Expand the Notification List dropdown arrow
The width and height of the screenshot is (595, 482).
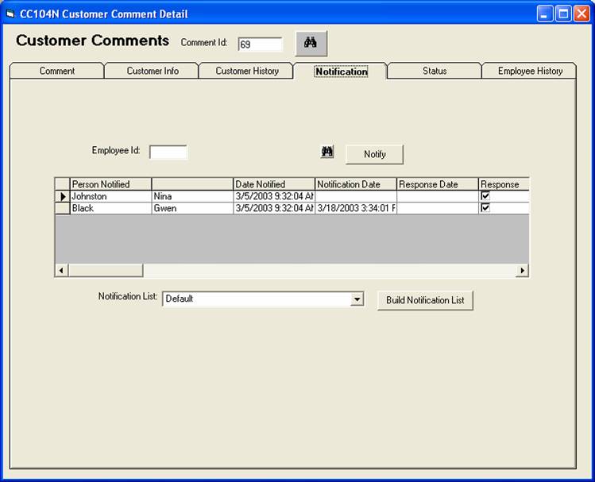[357, 299]
